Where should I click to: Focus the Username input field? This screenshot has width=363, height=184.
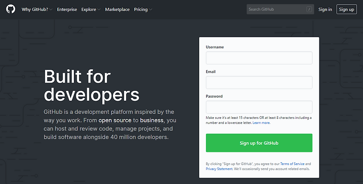259,58
